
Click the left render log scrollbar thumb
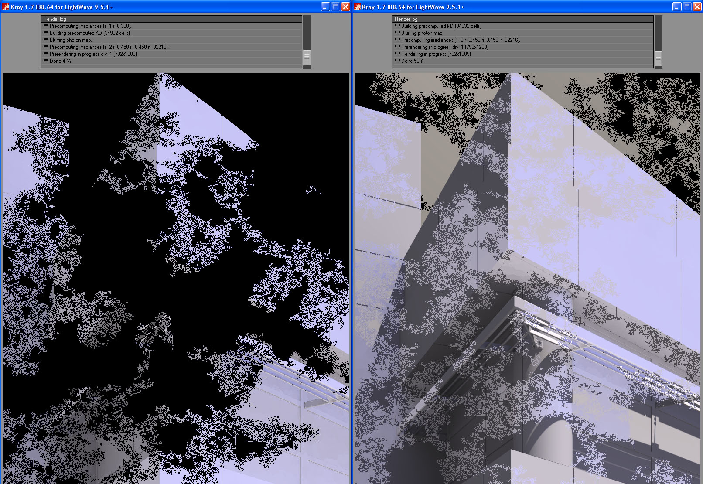click(307, 57)
